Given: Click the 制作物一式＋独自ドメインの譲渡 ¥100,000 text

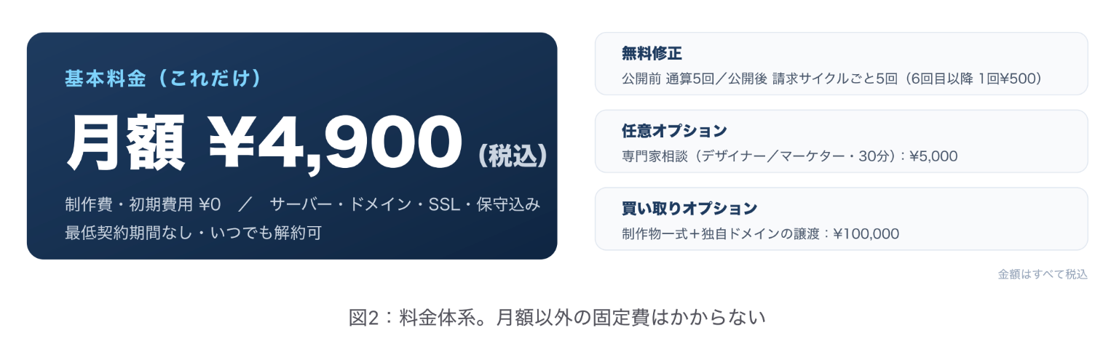Looking at the screenshot, I should click(760, 233).
